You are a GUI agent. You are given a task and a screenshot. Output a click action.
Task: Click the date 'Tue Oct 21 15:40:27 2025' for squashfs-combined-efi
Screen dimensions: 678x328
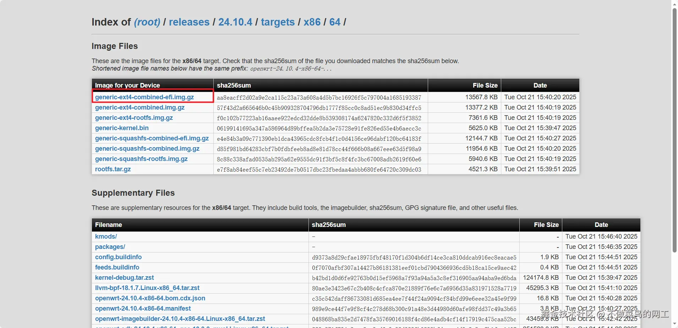tap(540, 138)
